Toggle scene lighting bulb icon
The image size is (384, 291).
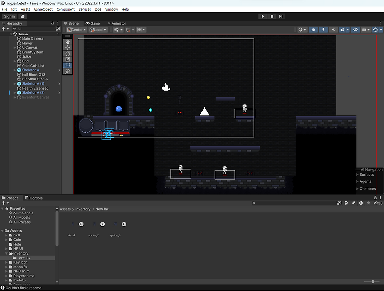[x=324, y=30]
